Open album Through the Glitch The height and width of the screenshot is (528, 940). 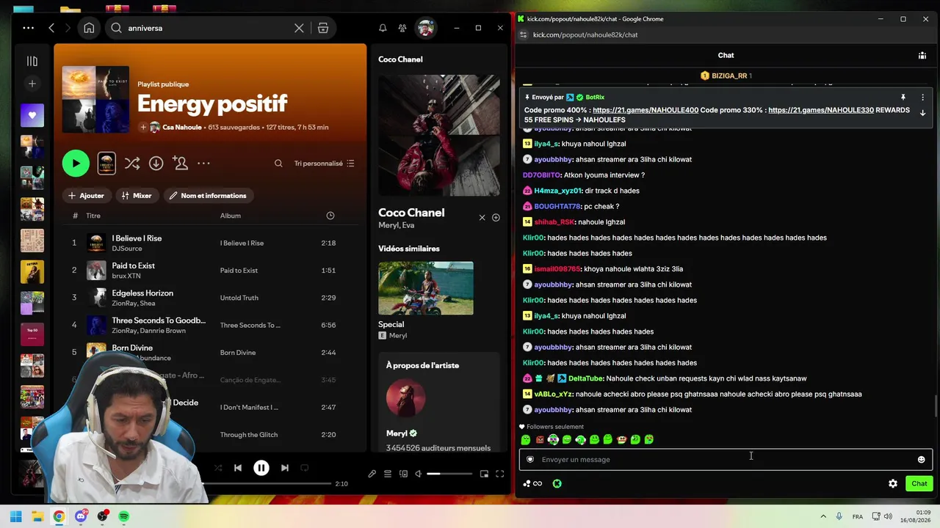click(249, 435)
